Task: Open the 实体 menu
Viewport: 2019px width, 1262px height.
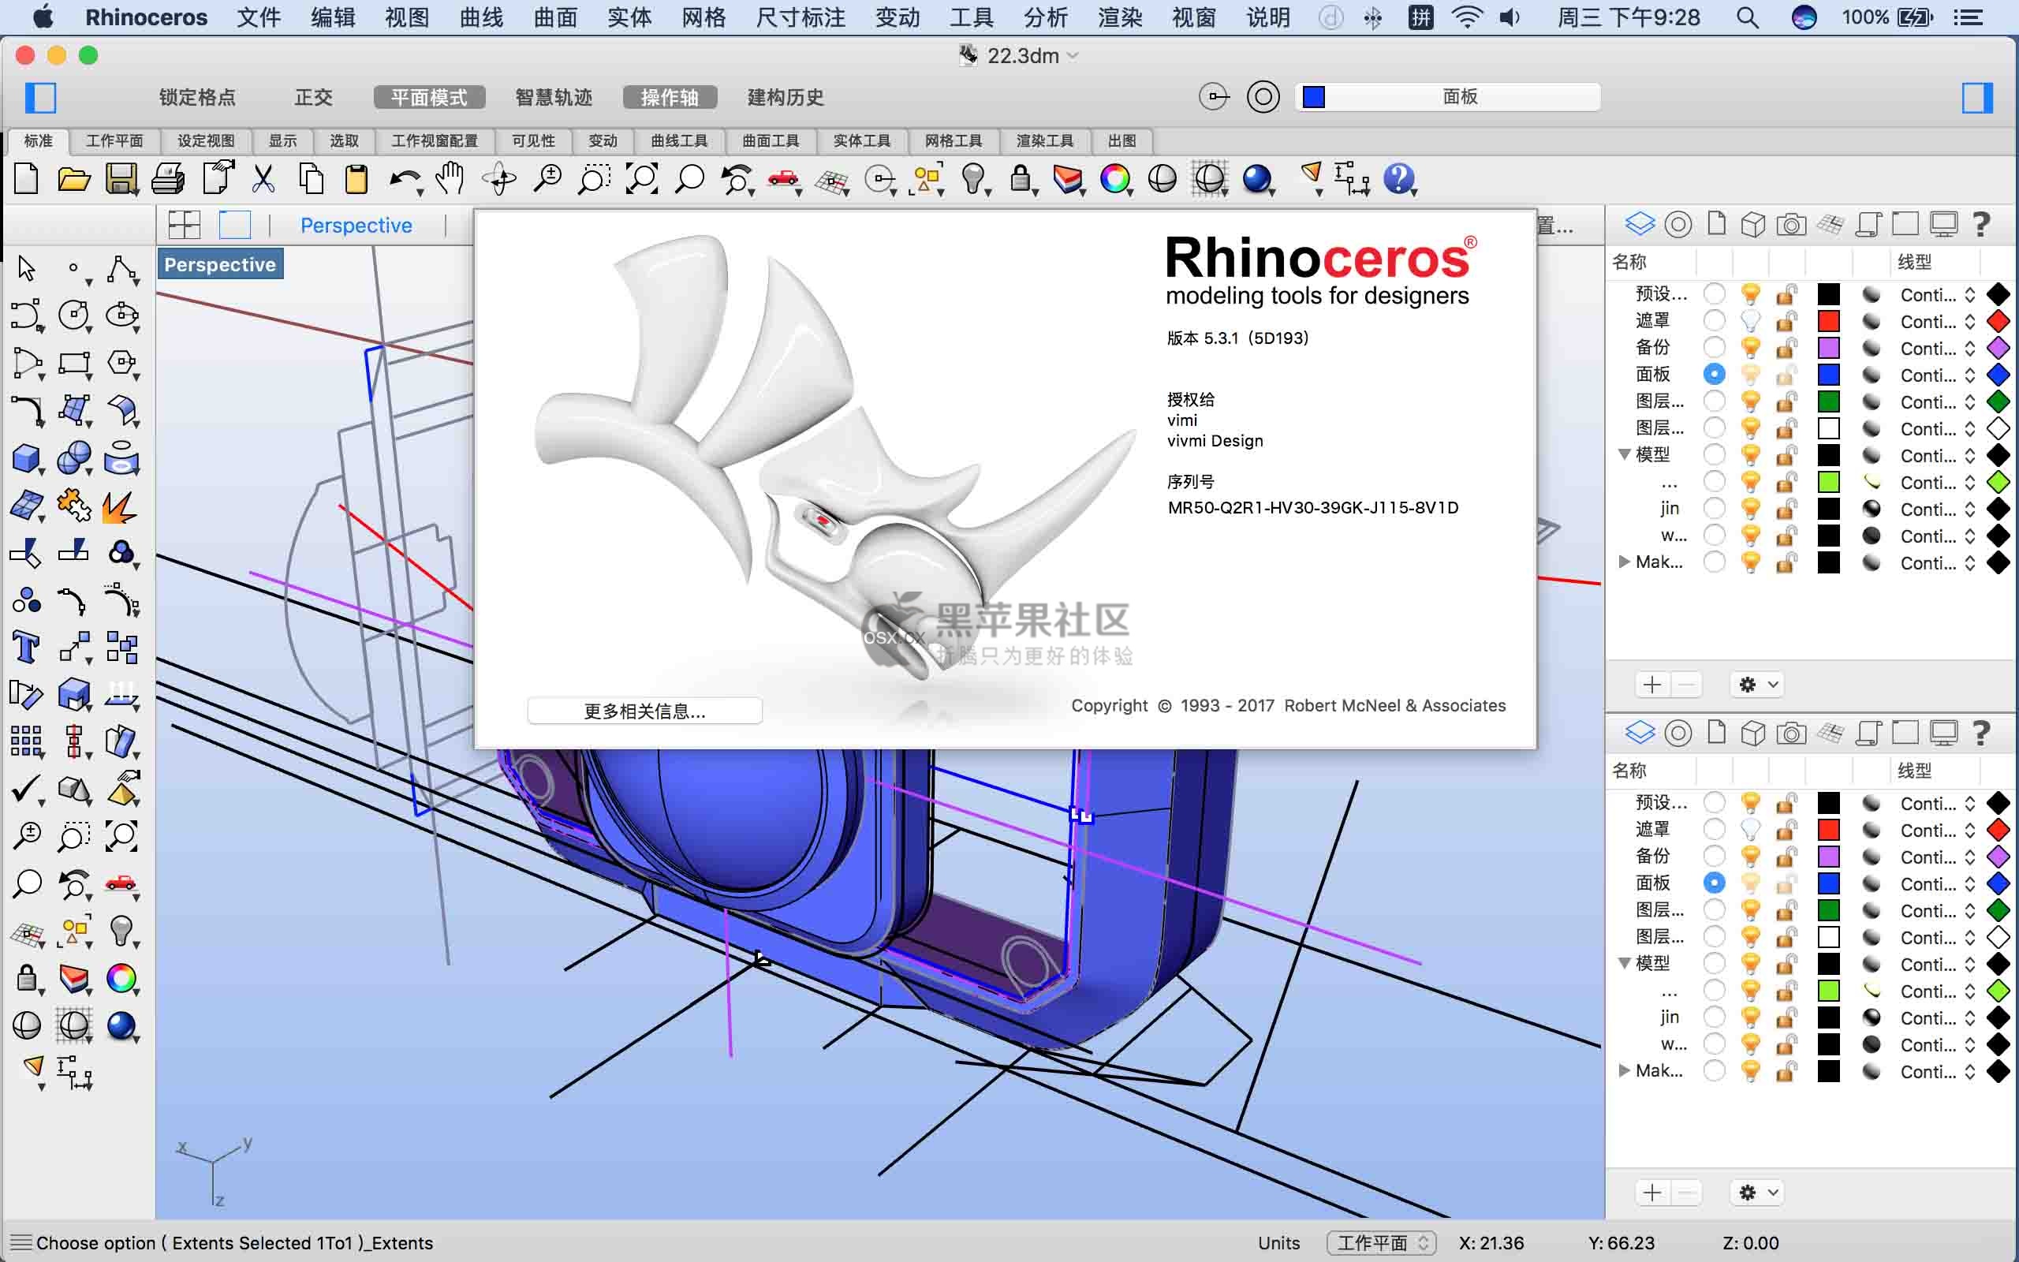Action: (x=629, y=17)
